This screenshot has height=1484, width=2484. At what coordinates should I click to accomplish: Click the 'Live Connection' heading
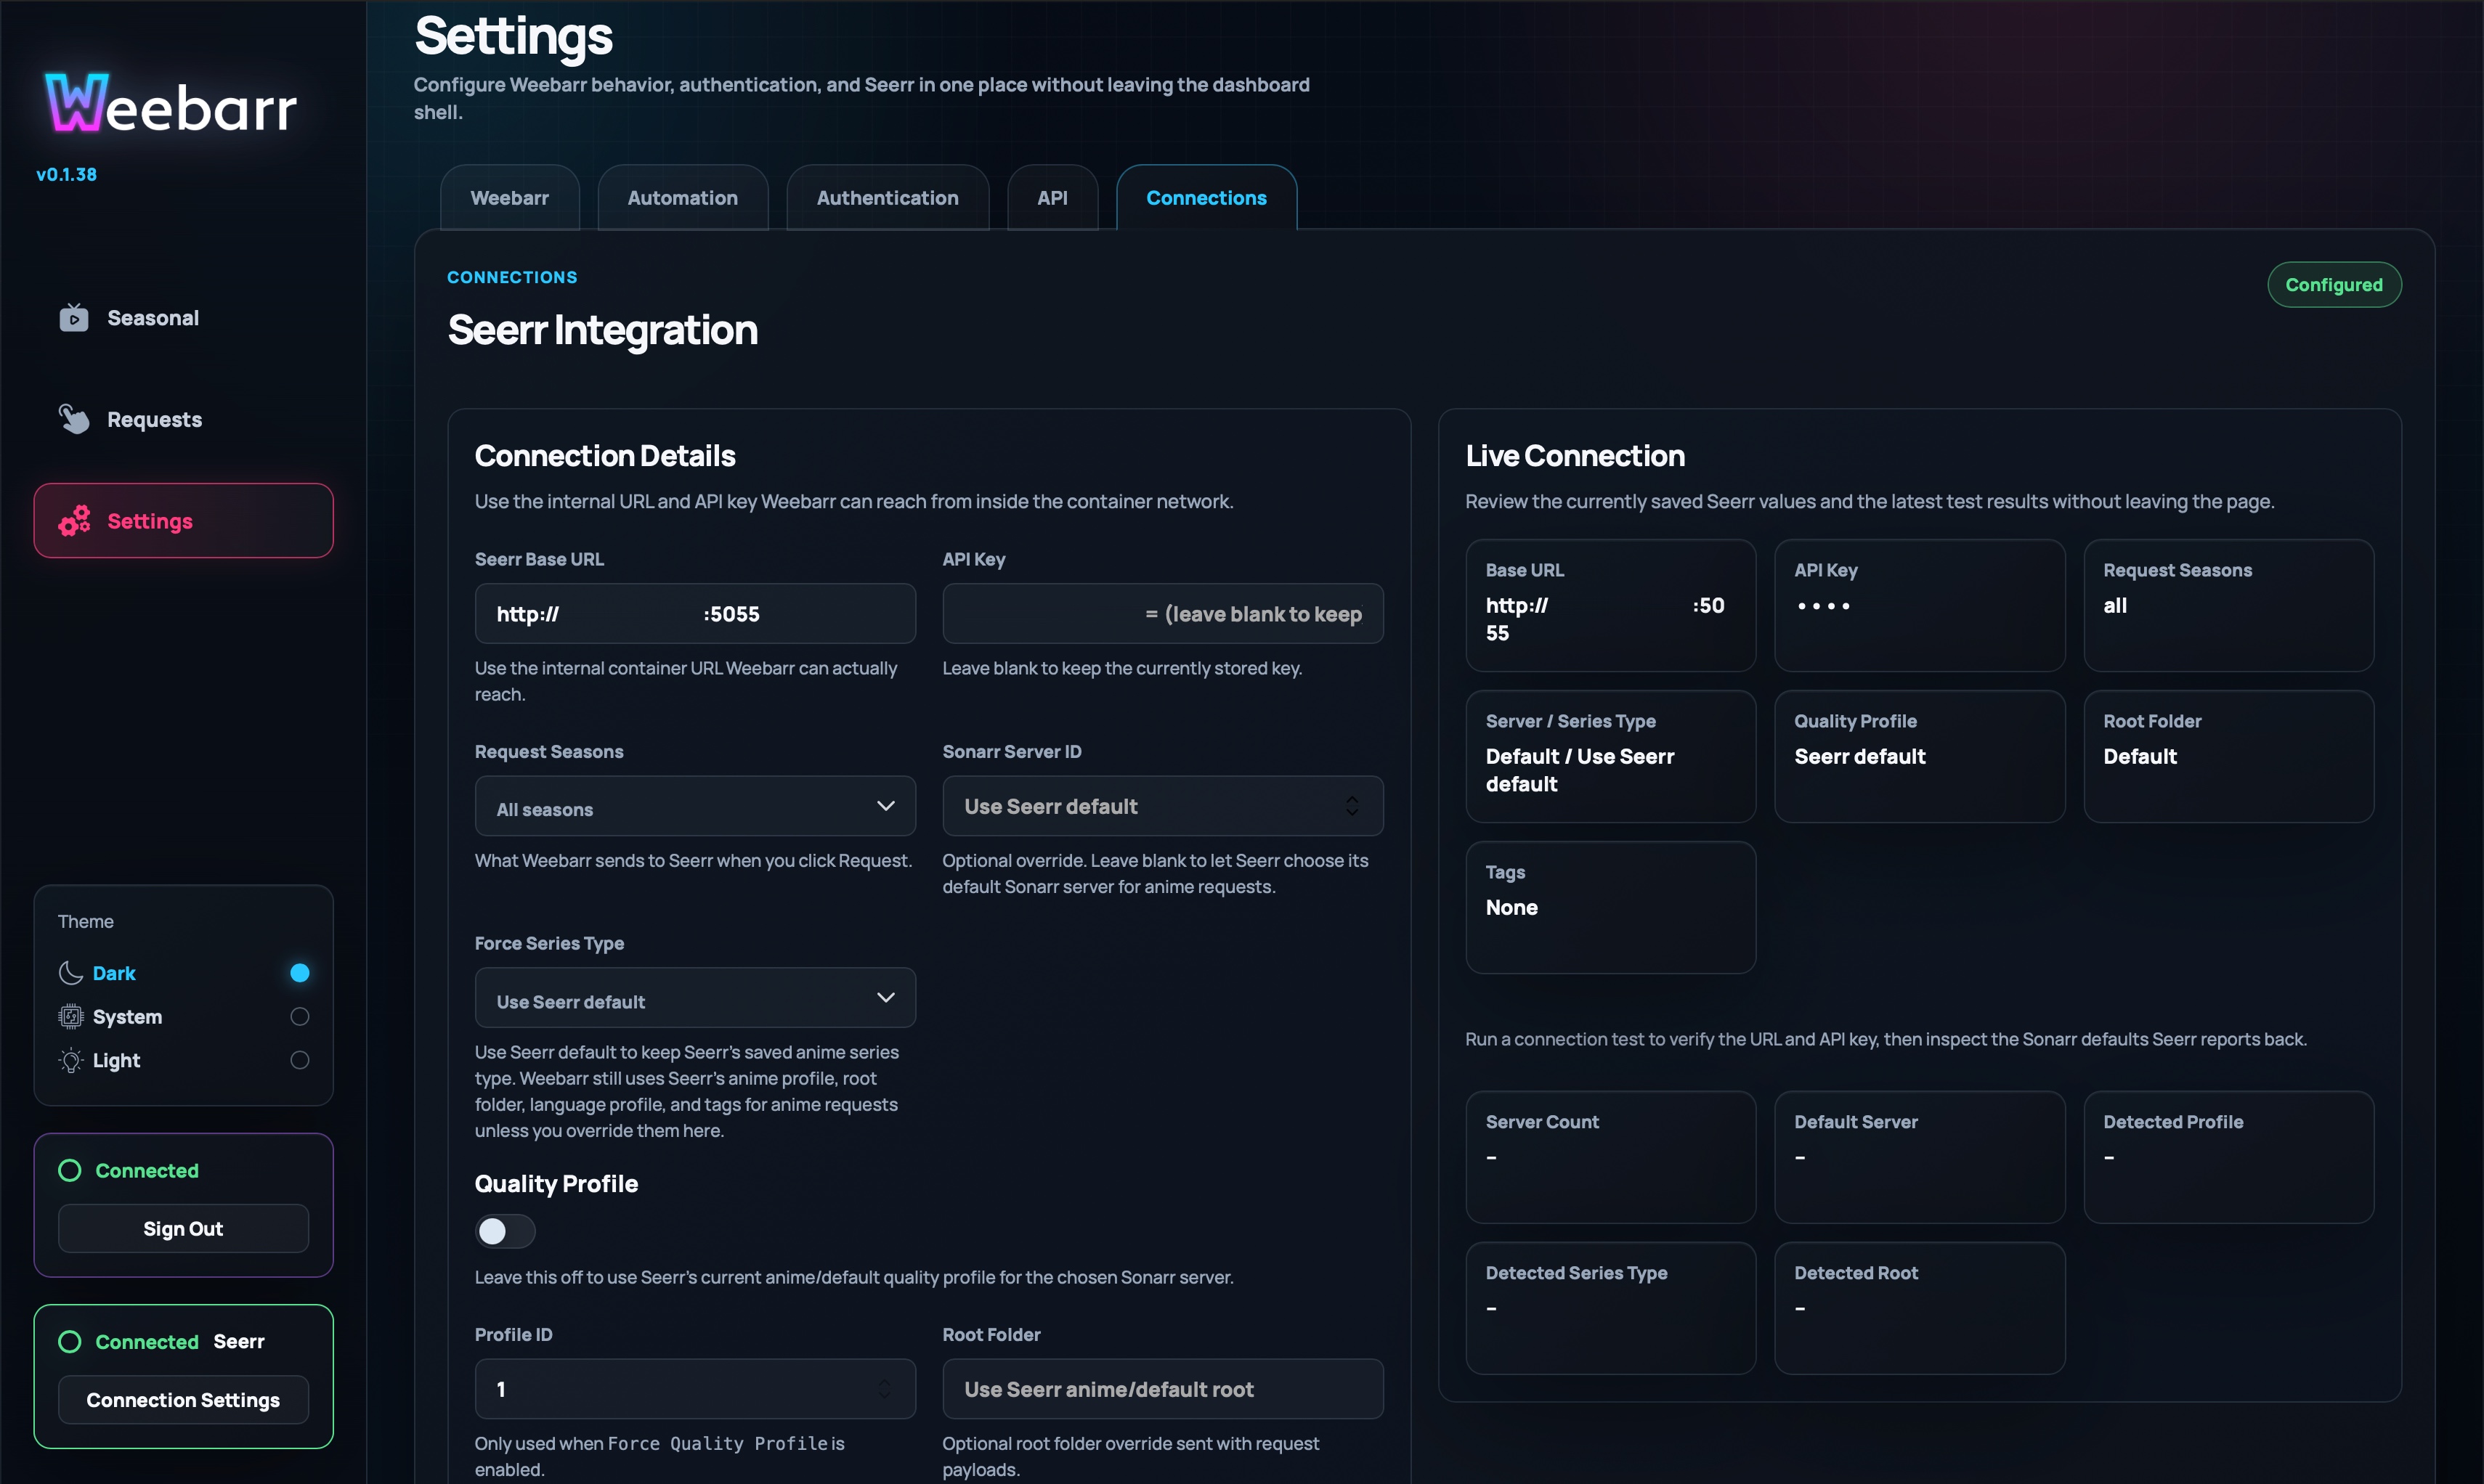point(1575,456)
